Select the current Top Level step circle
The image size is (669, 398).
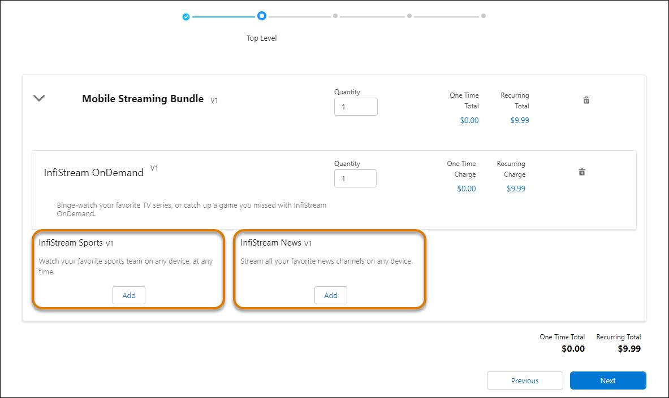coord(261,16)
